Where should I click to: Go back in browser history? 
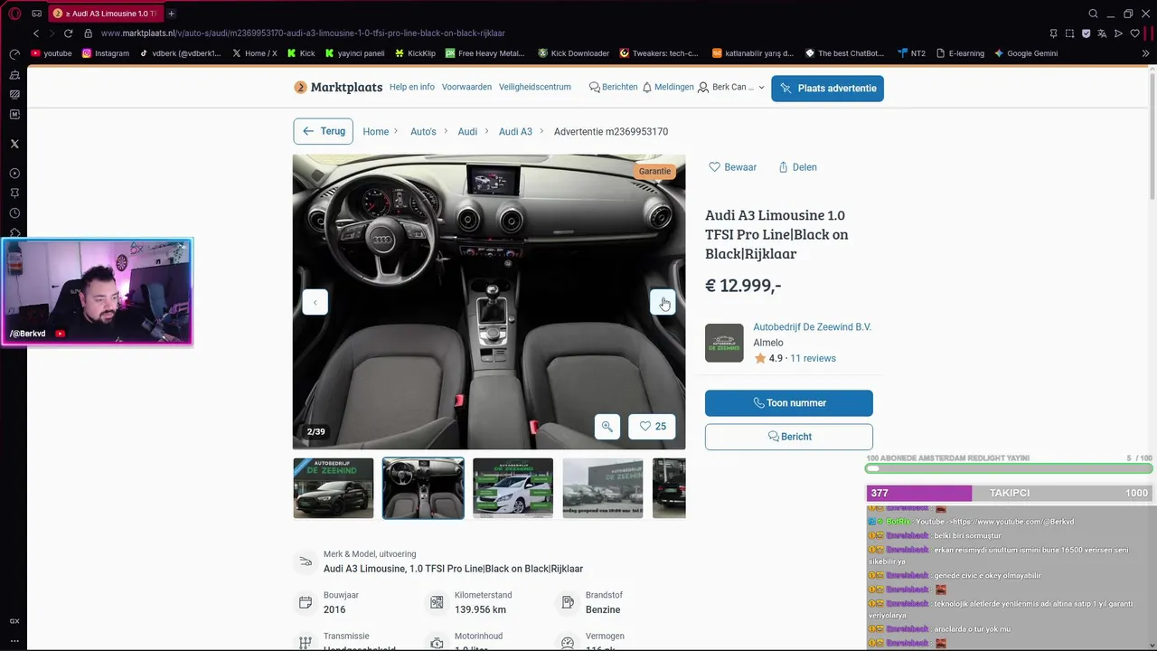click(36, 33)
